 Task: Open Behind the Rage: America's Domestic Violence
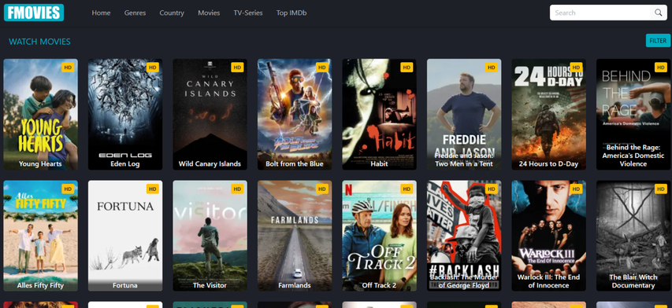(x=633, y=115)
